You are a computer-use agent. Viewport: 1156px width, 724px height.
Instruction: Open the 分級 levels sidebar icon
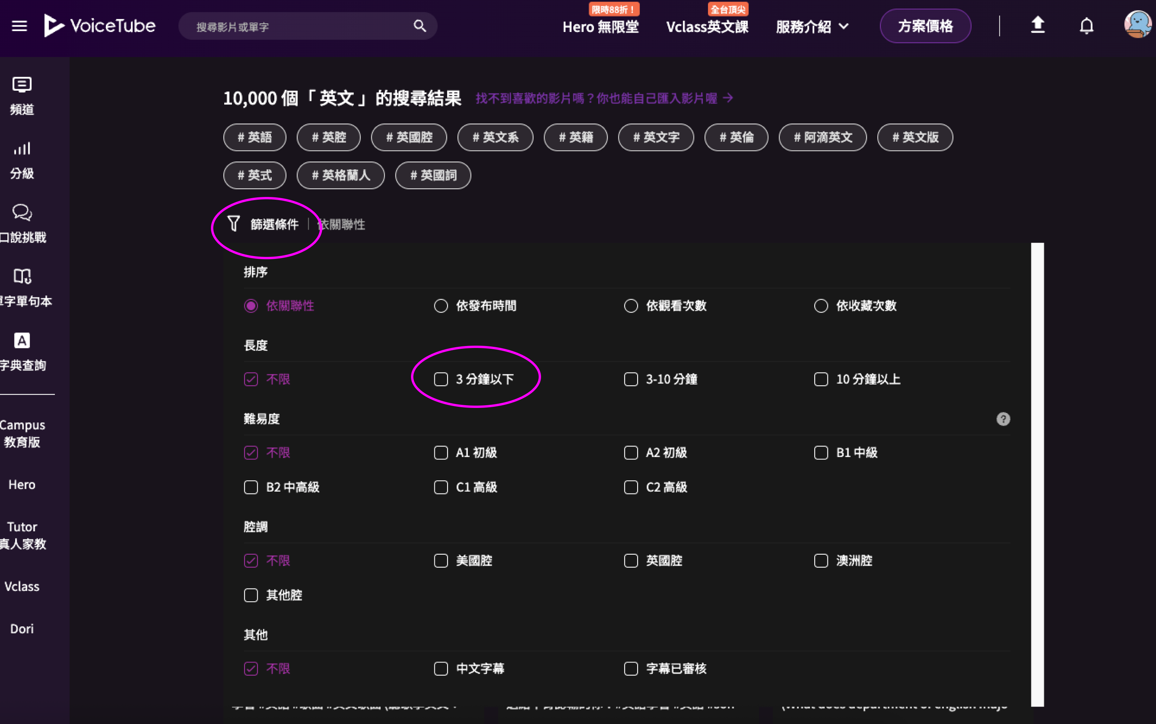[22, 149]
